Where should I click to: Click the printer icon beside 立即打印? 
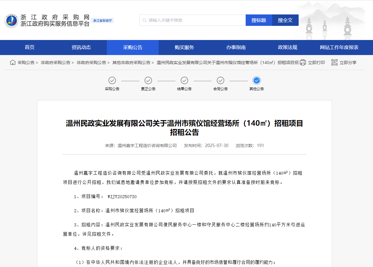(303, 63)
